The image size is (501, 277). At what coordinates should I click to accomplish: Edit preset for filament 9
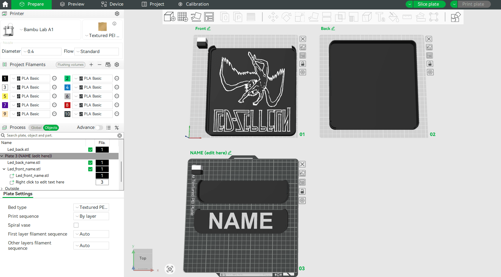(x=54, y=114)
